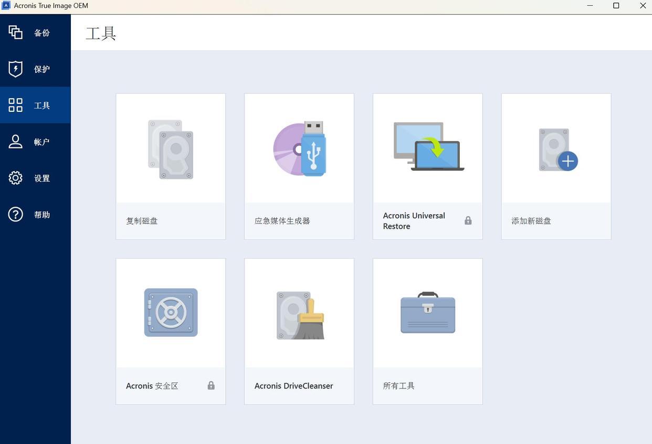Click the Acronis Universal Restore computer icon
Screen dimensions: 652x444
(428, 146)
